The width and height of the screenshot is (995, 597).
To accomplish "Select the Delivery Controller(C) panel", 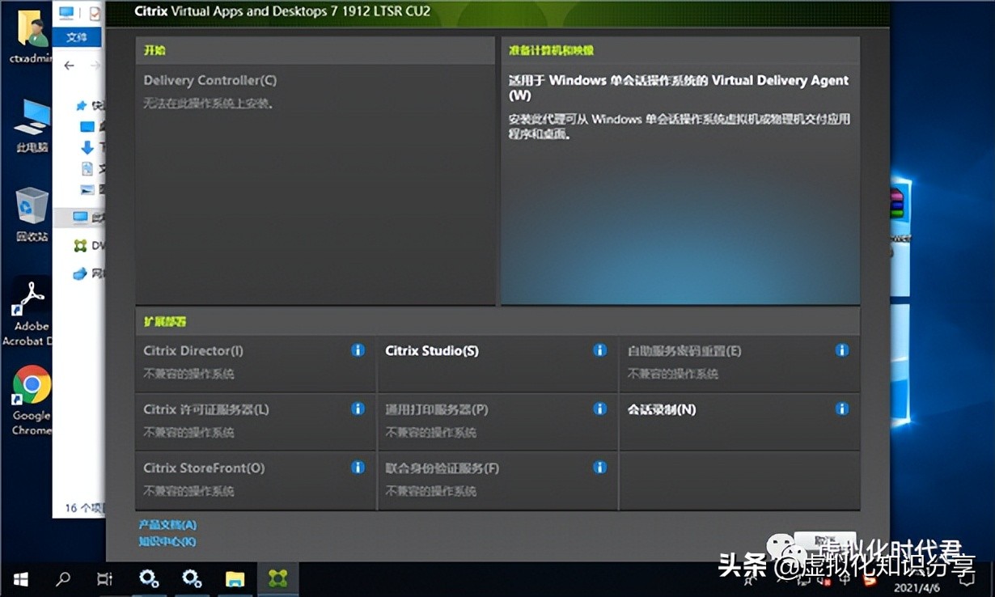I will click(315, 184).
